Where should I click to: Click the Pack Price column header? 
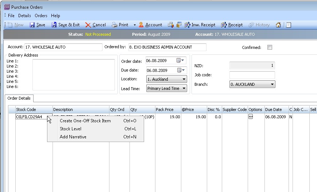[168, 110]
